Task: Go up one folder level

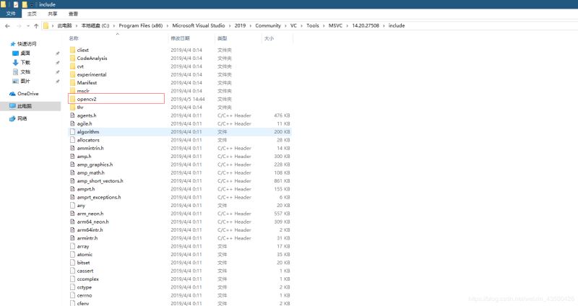Action: pyautogui.click(x=36, y=26)
